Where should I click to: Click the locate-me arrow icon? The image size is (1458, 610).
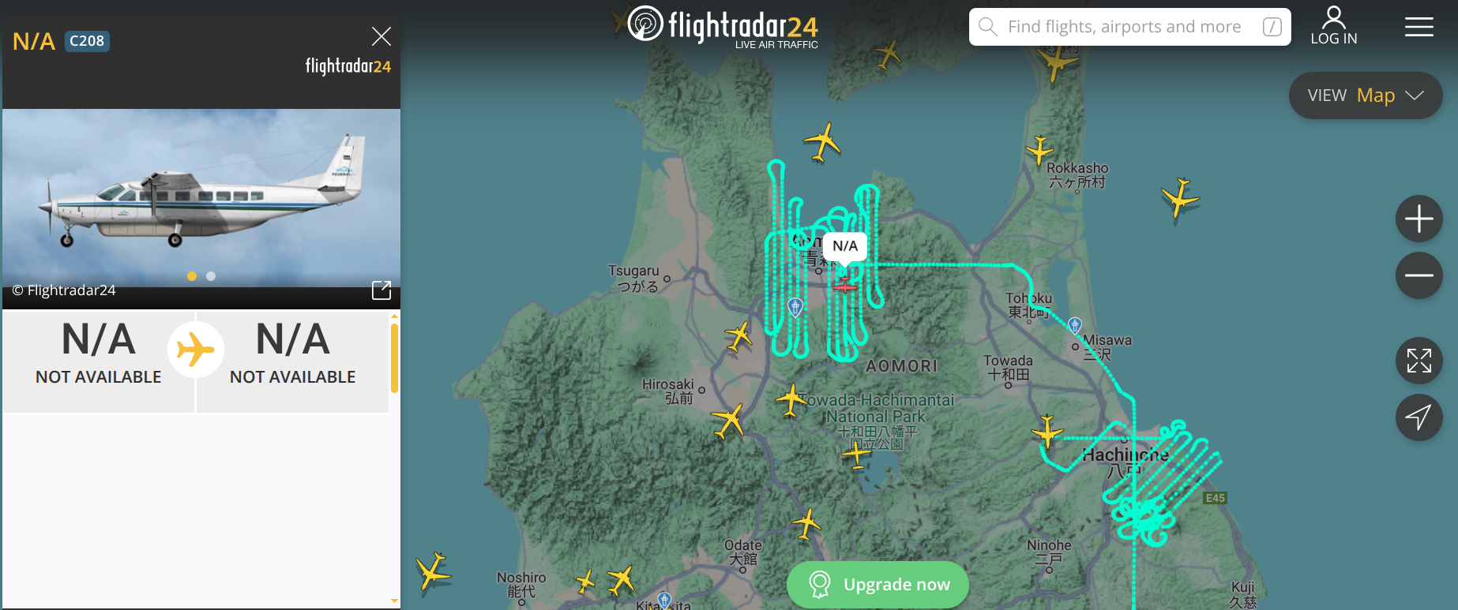[x=1419, y=417]
